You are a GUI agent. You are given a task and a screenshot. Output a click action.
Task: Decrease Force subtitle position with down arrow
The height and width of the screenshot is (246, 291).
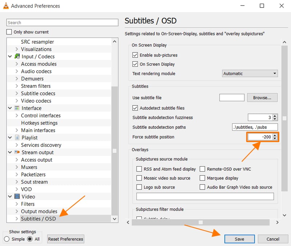(275, 138)
